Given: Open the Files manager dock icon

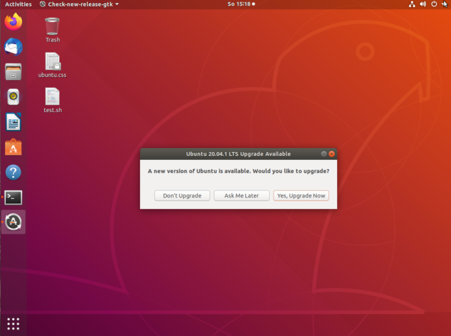Looking at the screenshot, I should coord(13,72).
